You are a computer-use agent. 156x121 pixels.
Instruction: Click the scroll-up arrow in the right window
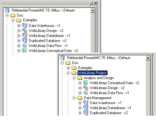(148, 58)
